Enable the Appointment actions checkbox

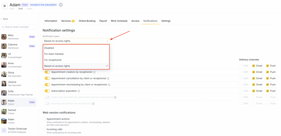(44, 119)
